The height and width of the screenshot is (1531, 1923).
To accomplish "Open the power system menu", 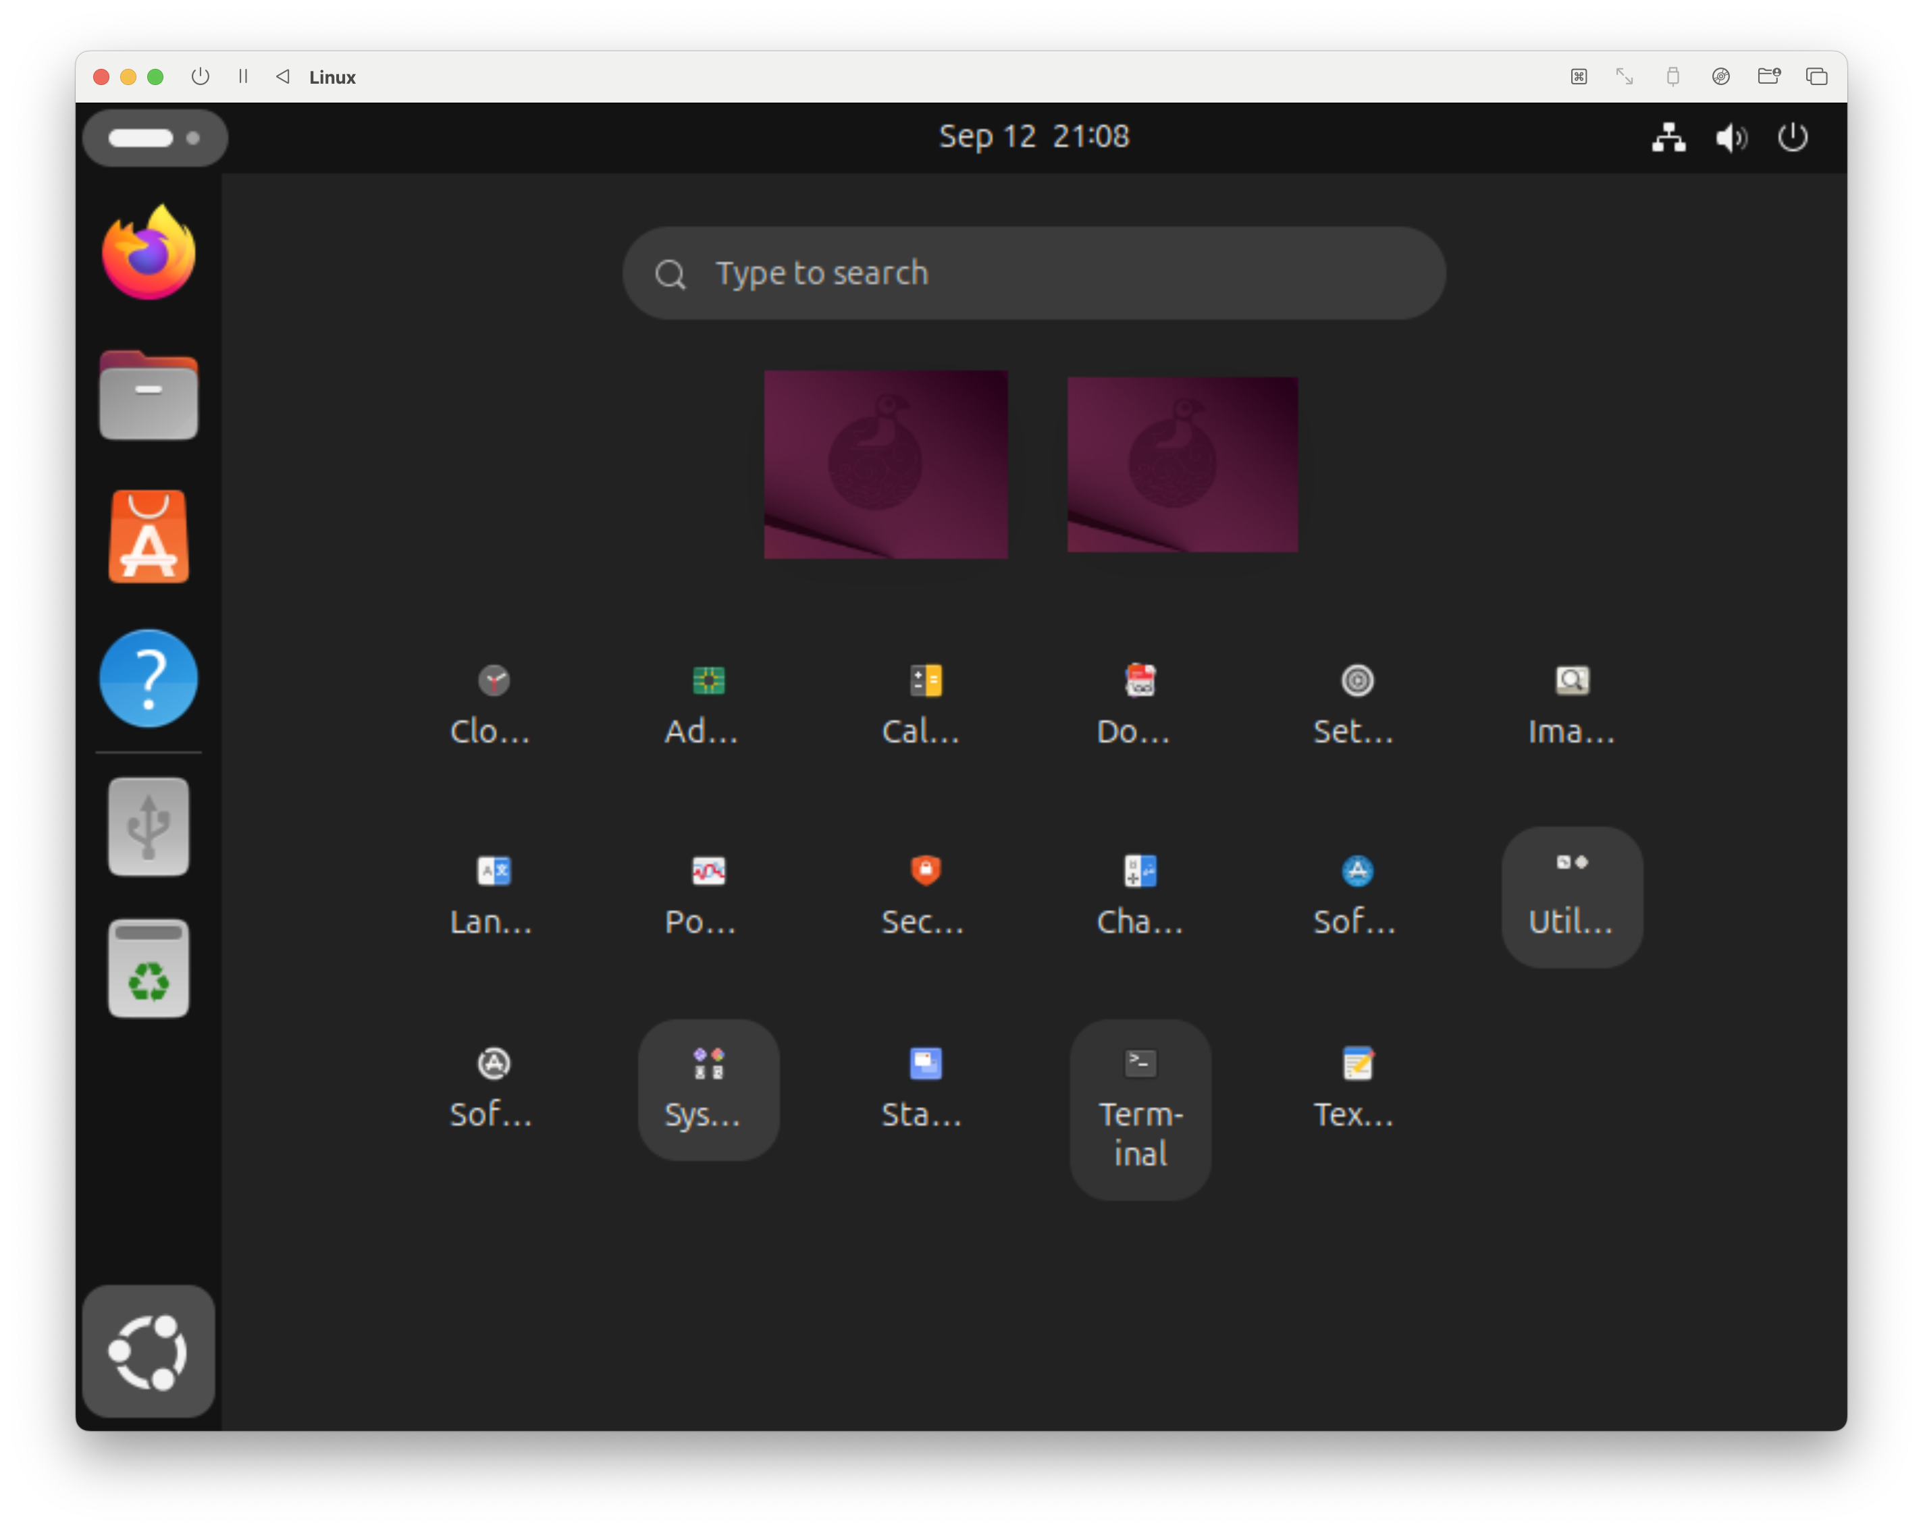I will click(1793, 137).
